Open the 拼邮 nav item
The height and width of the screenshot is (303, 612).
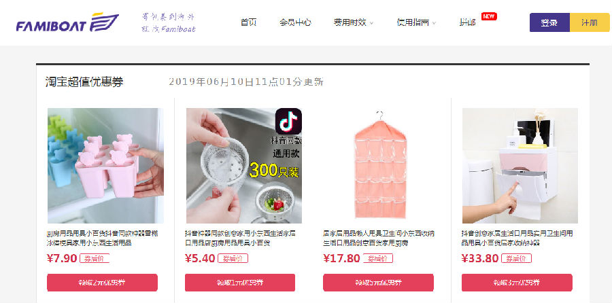tap(467, 22)
